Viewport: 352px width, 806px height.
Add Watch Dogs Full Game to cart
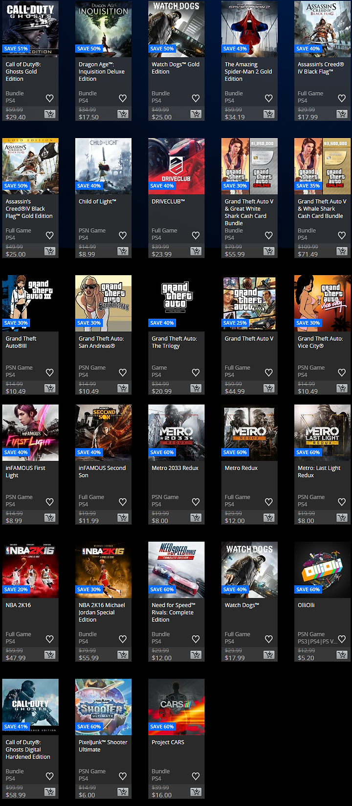pos(269,655)
